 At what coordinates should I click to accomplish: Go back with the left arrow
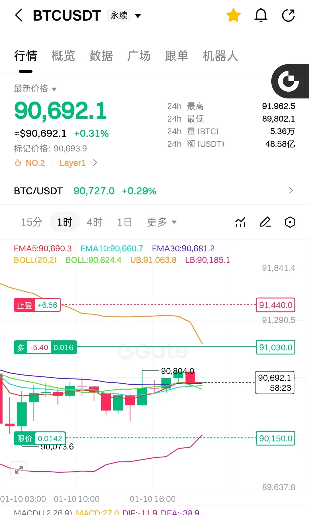[19, 15]
